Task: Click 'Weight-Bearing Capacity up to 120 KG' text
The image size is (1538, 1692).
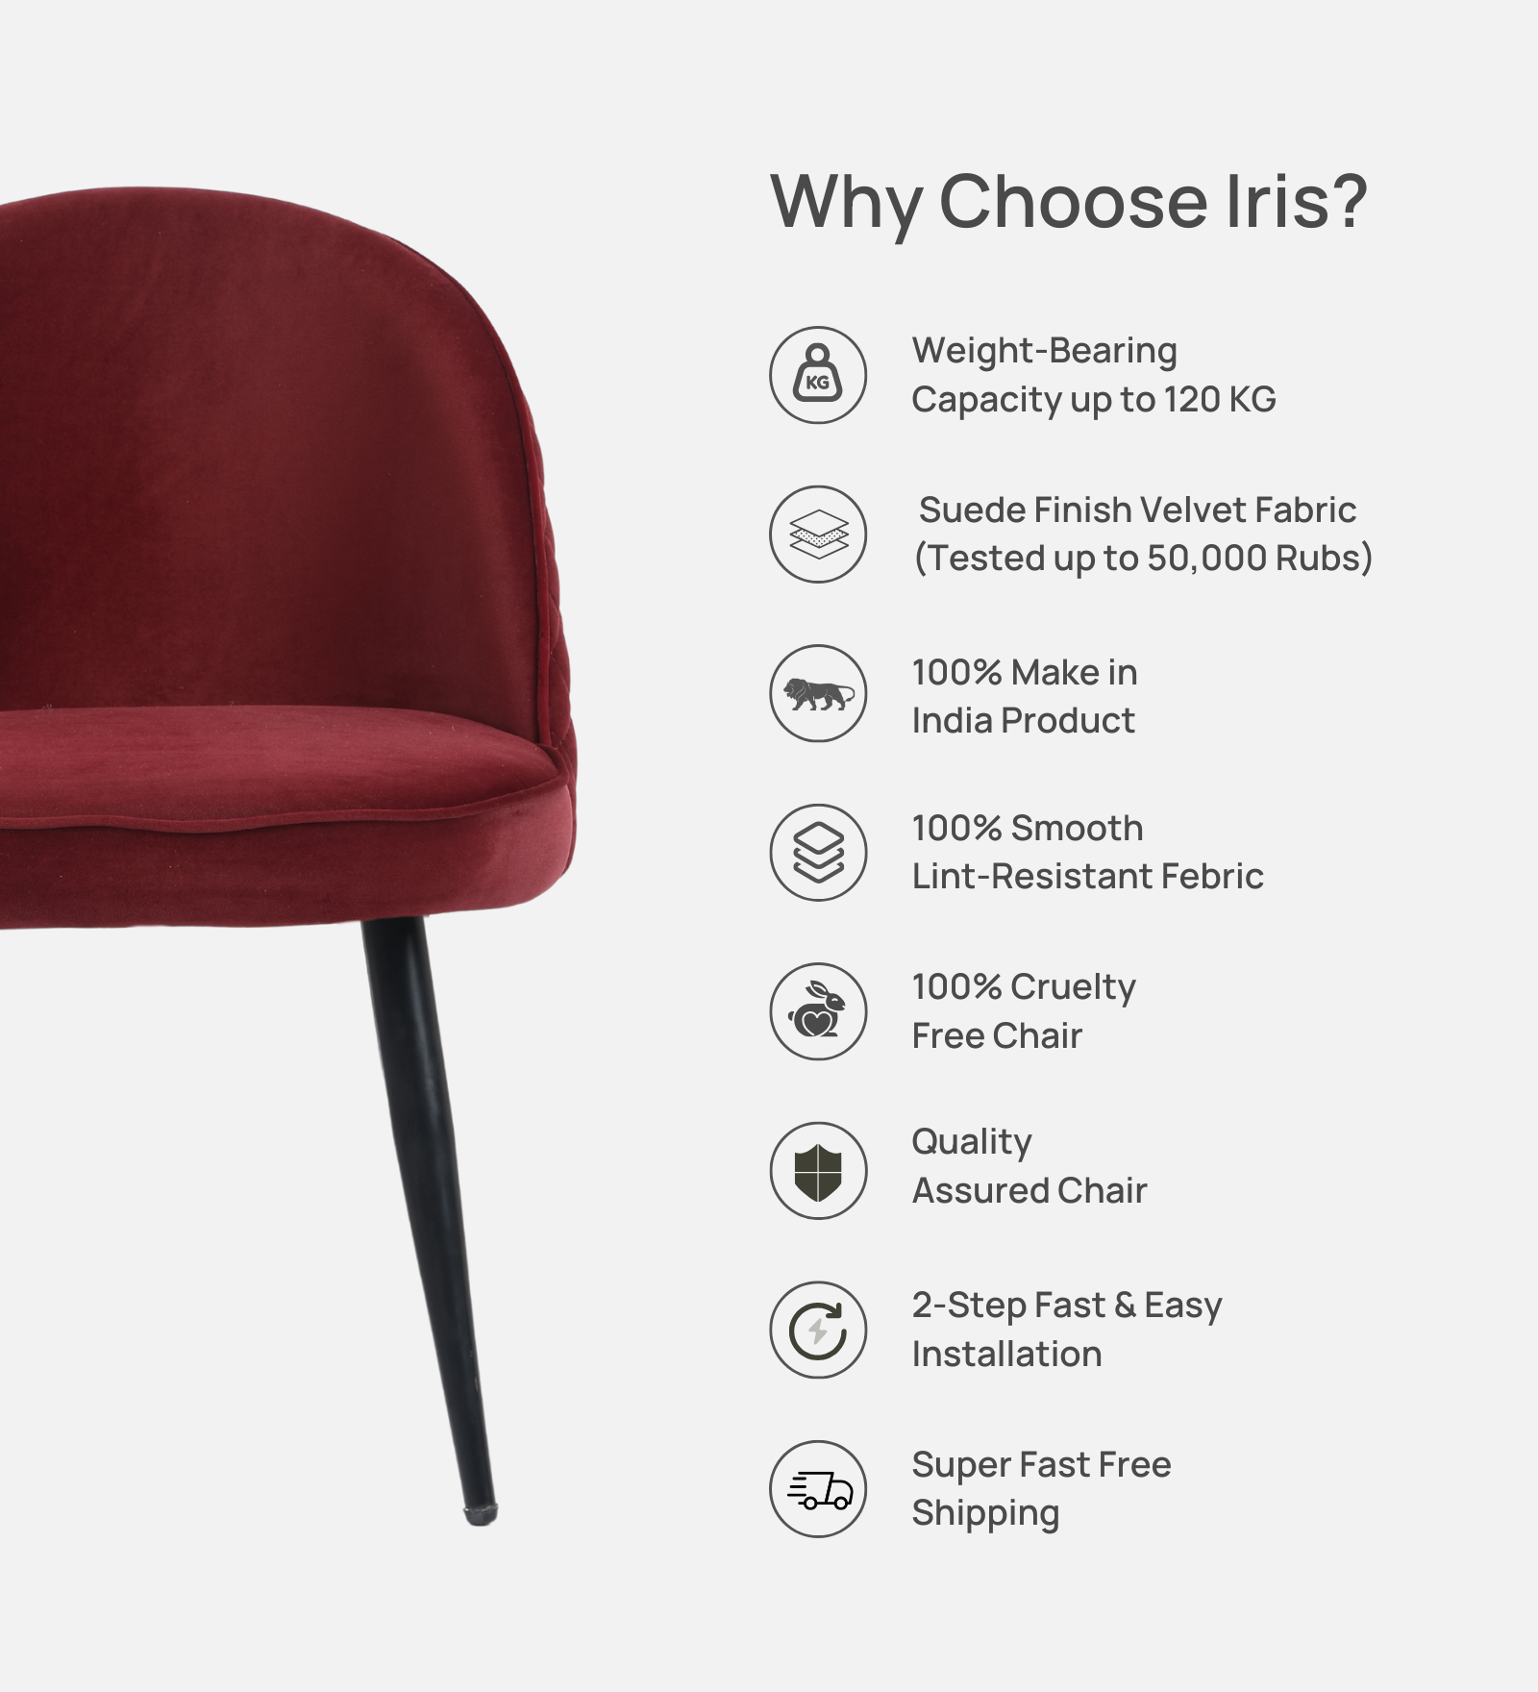Action: (x=1094, y=375)
